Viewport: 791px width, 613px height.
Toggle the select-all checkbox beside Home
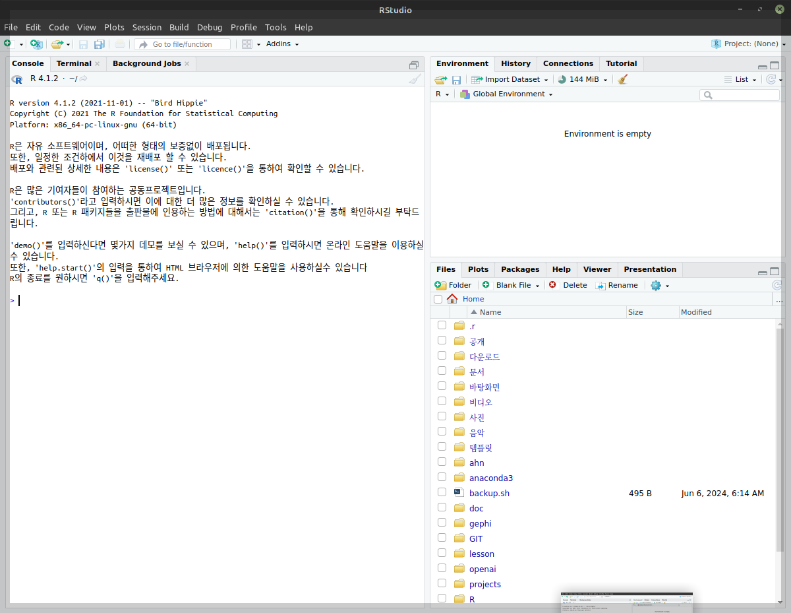438,299
